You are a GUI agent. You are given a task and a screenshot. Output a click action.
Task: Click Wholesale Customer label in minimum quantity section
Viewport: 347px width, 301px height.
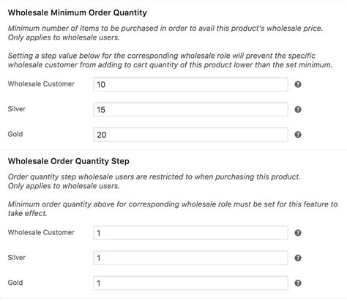coord(41,83)
